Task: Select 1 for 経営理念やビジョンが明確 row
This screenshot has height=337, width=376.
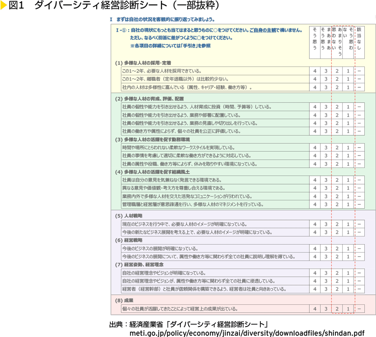Action: tap(348, 273)
